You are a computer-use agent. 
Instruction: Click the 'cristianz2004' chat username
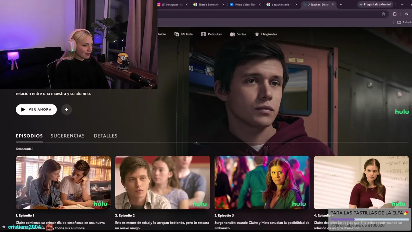coord(24,227)
